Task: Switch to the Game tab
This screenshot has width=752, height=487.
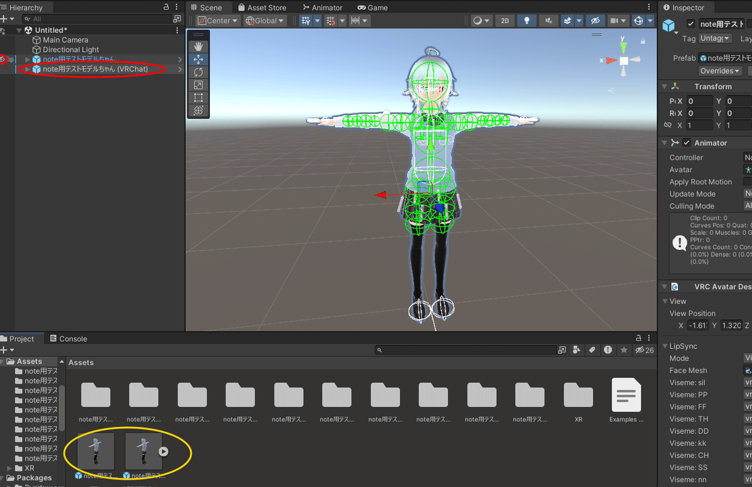Action: tap(373, 8)
